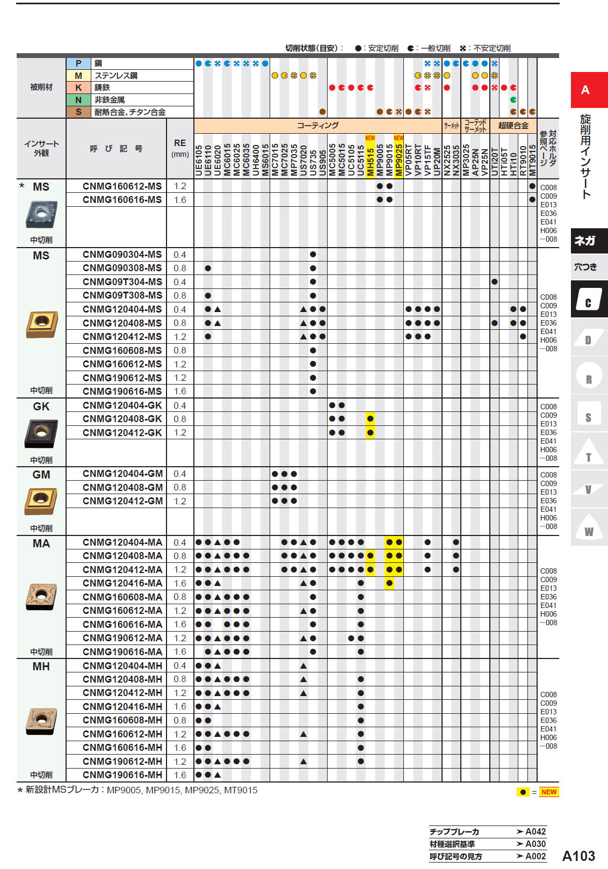Open the 呼び記号の見方 A002 reference
This screenshot has width=608, height=869.
[488, 856]
